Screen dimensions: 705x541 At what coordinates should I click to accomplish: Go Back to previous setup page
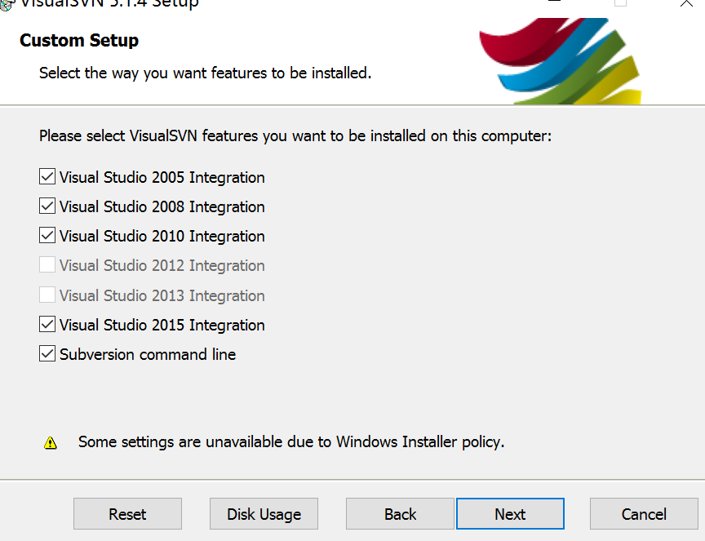400,514
